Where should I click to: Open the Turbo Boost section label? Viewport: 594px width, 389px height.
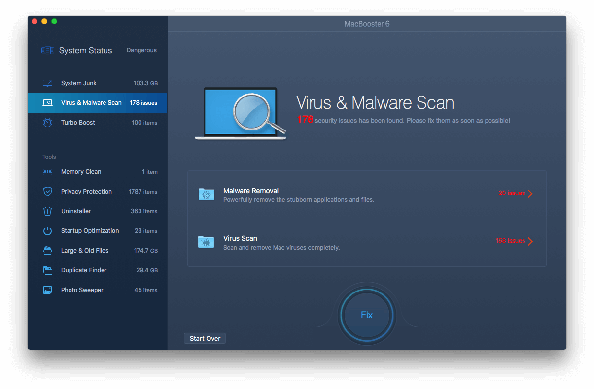tap(78, 123)
